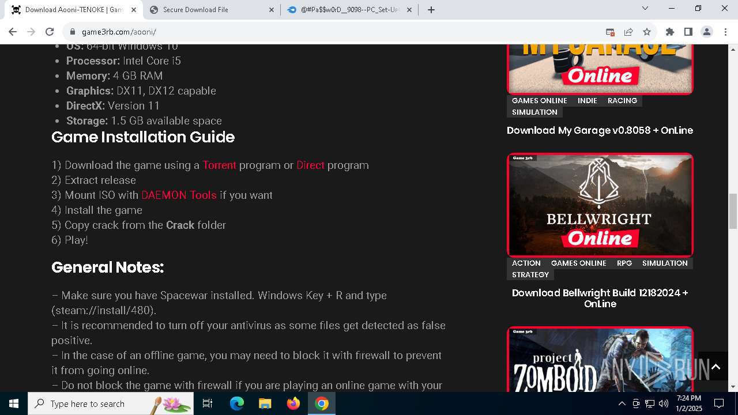Open Download Bellwright Build 12182024 link
Viewport: 738px width, 415px height.
pos(600,298)
